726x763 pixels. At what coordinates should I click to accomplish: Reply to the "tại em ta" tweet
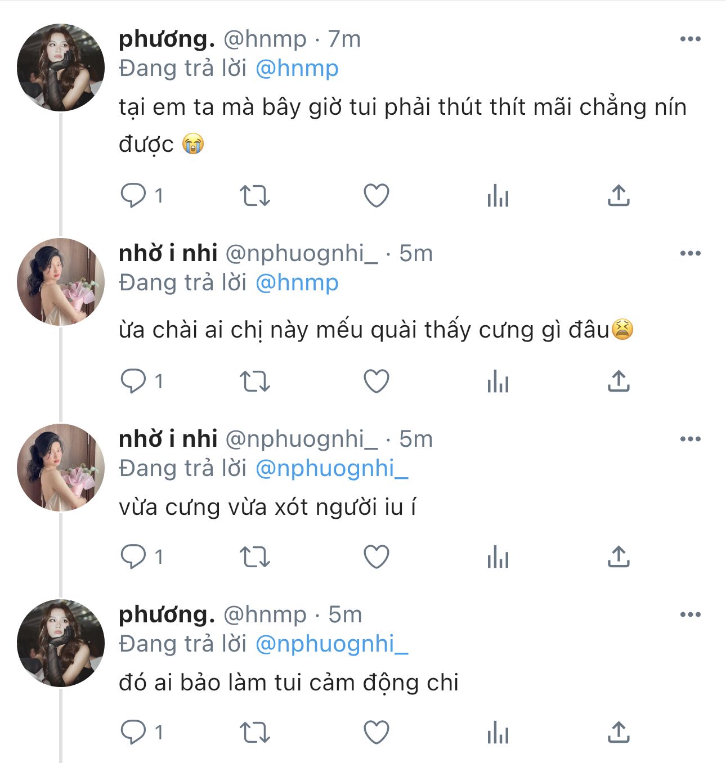(x=134, y=196)
